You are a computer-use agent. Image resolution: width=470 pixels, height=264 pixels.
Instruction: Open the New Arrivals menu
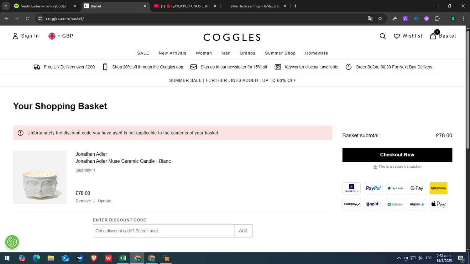(172, 53)
